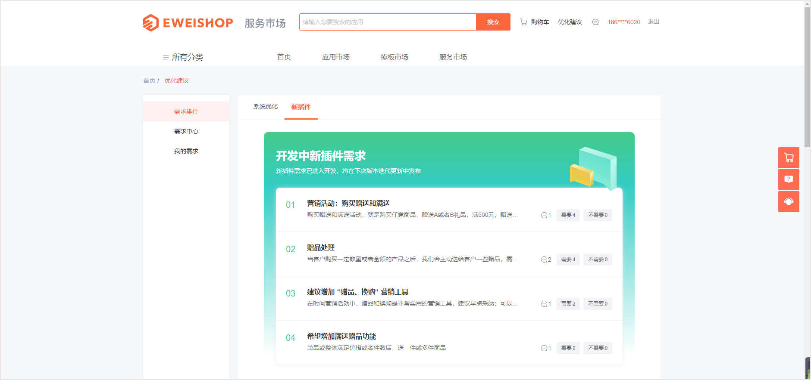This screenshot has width=811, height=380.
Task: Open 需求中心 in the left sidebar
Action: (186, 131)
